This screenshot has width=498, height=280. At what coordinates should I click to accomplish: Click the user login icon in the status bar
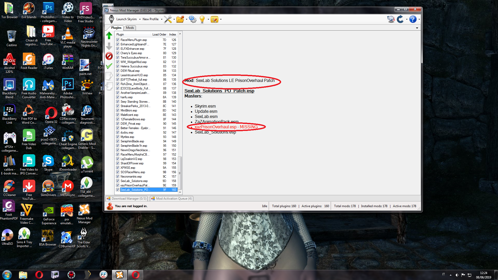[x=110, y=206]
